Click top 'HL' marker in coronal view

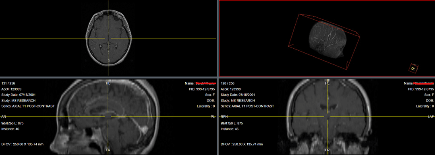(327, 83)
